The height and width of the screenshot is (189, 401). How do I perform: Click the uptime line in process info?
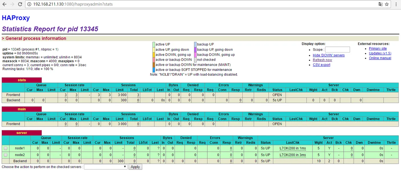coord(20,53)
